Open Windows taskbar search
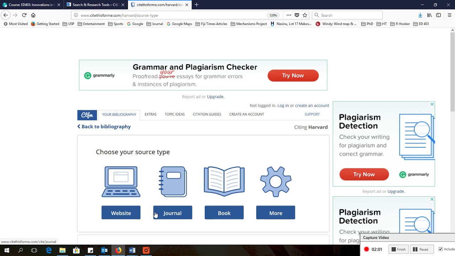The height and width of the screenshot is (256, 455). click(21, 250)
